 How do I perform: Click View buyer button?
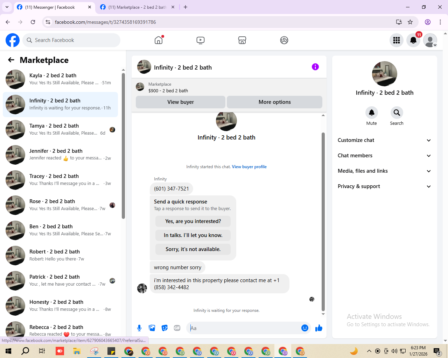tap(181, 102)
